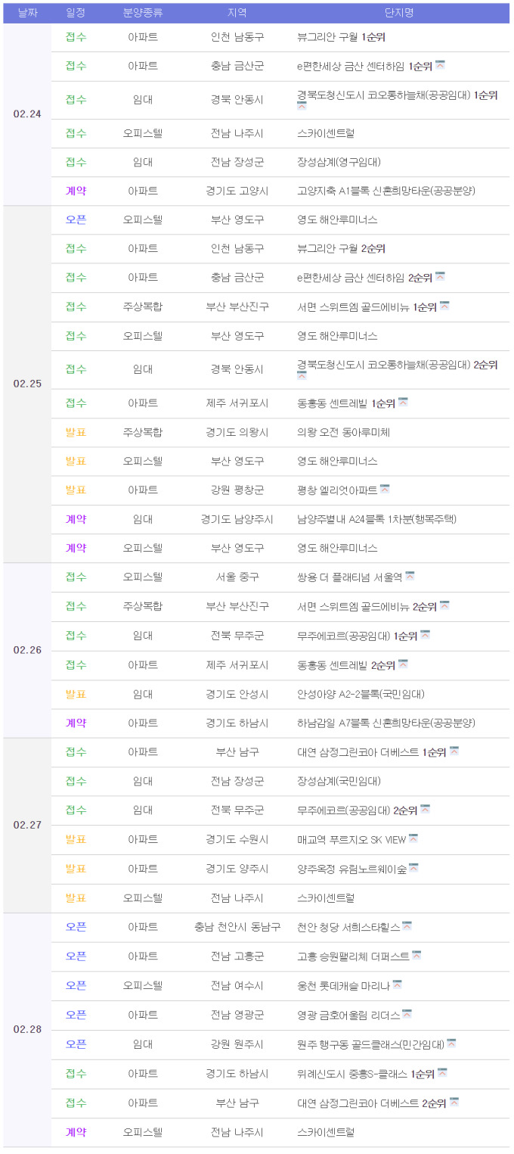Select the 02.27 date cell
Viewport: 514px width, 1154px height.
[x=27, y=825]
